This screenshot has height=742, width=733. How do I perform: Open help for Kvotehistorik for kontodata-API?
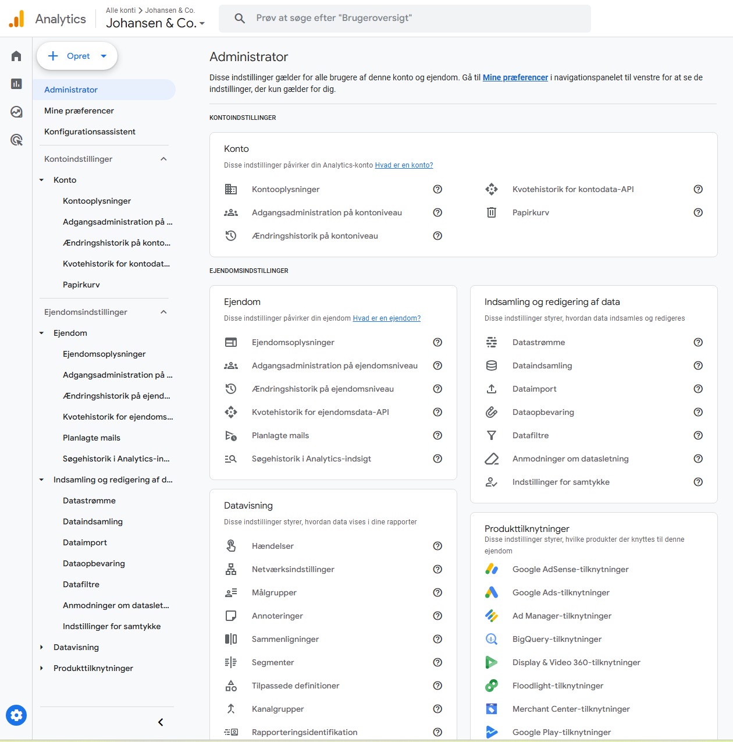click(698, 189)
